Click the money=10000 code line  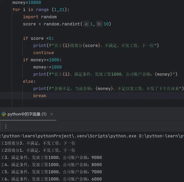27,3
